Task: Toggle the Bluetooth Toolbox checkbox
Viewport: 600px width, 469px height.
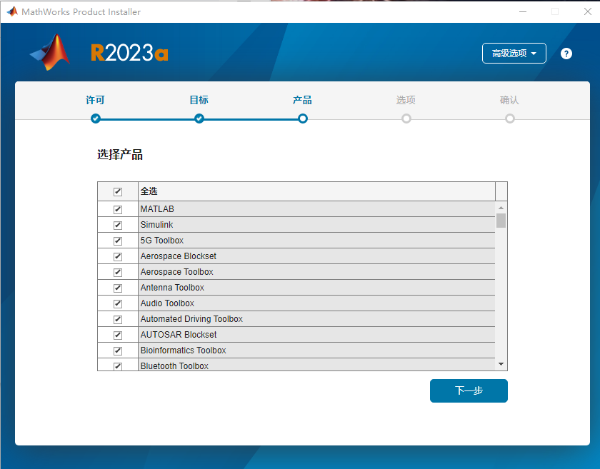Action: coord(117,366)
